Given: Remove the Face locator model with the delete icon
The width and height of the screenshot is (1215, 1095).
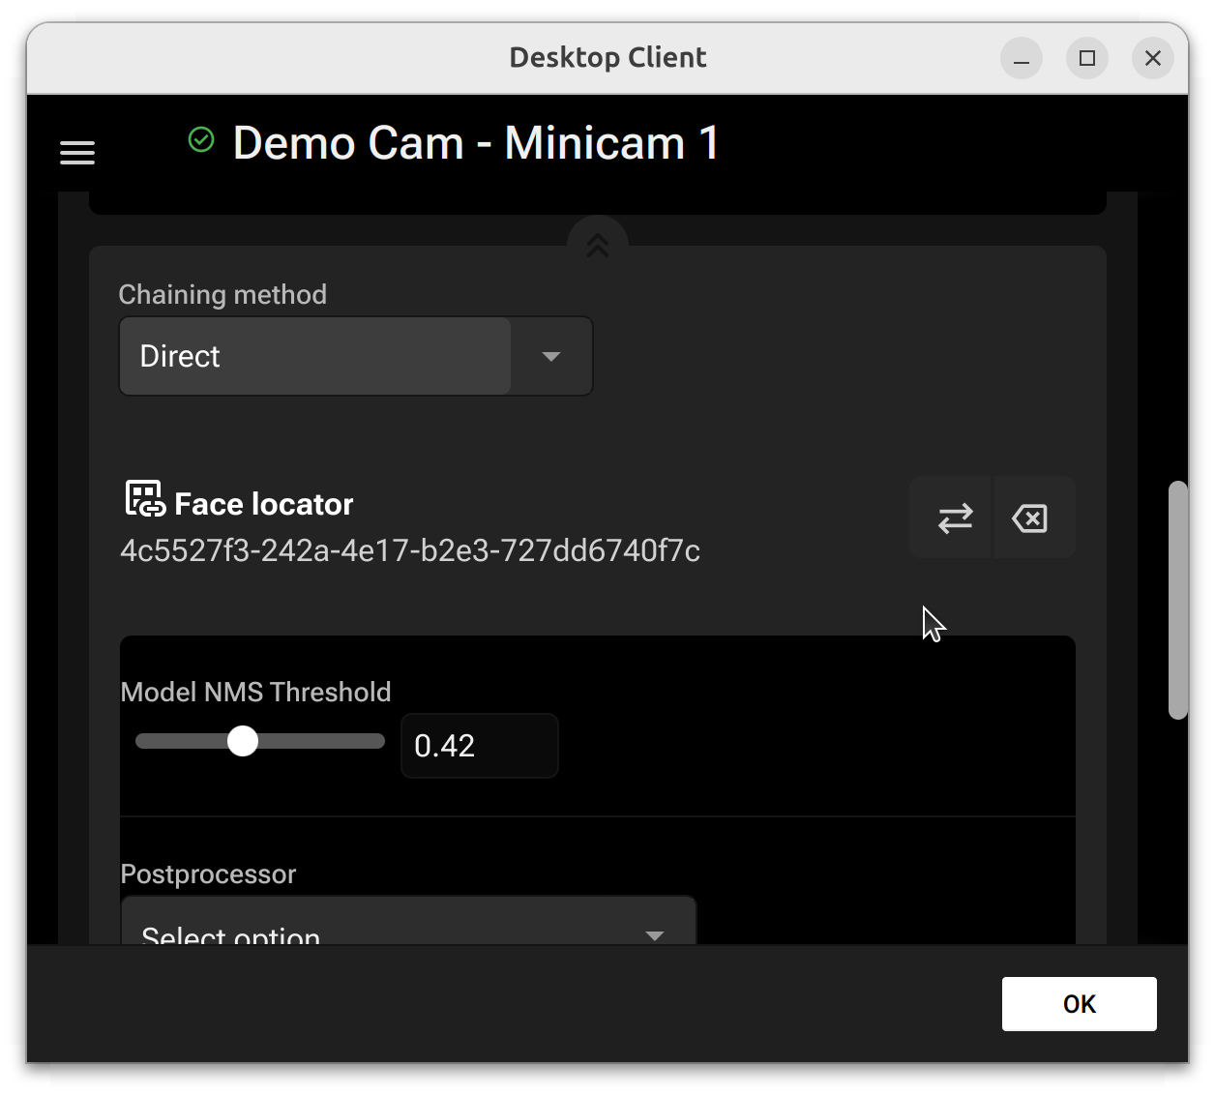Looking at the screenshot, I should click(x=1031, y=518).
